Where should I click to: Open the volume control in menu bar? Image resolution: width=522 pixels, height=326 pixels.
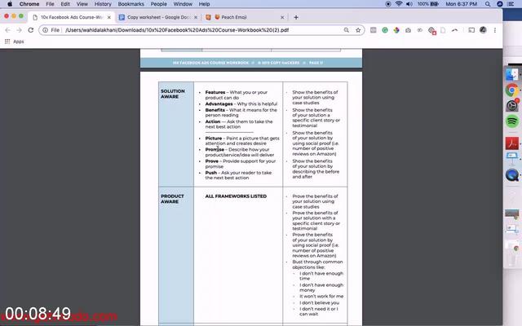tap(409, 4)
